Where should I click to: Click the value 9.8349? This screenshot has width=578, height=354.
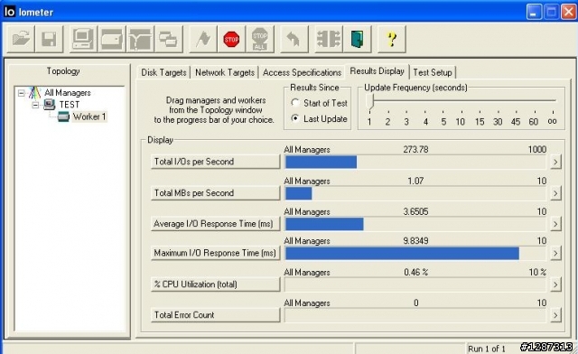(415, 241)
